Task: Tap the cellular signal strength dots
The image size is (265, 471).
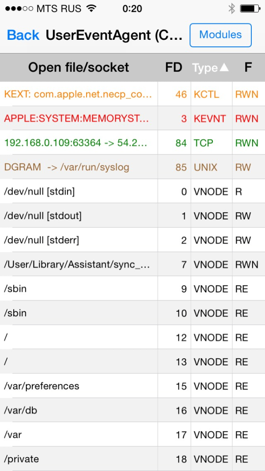Action: tap(18, 8)
